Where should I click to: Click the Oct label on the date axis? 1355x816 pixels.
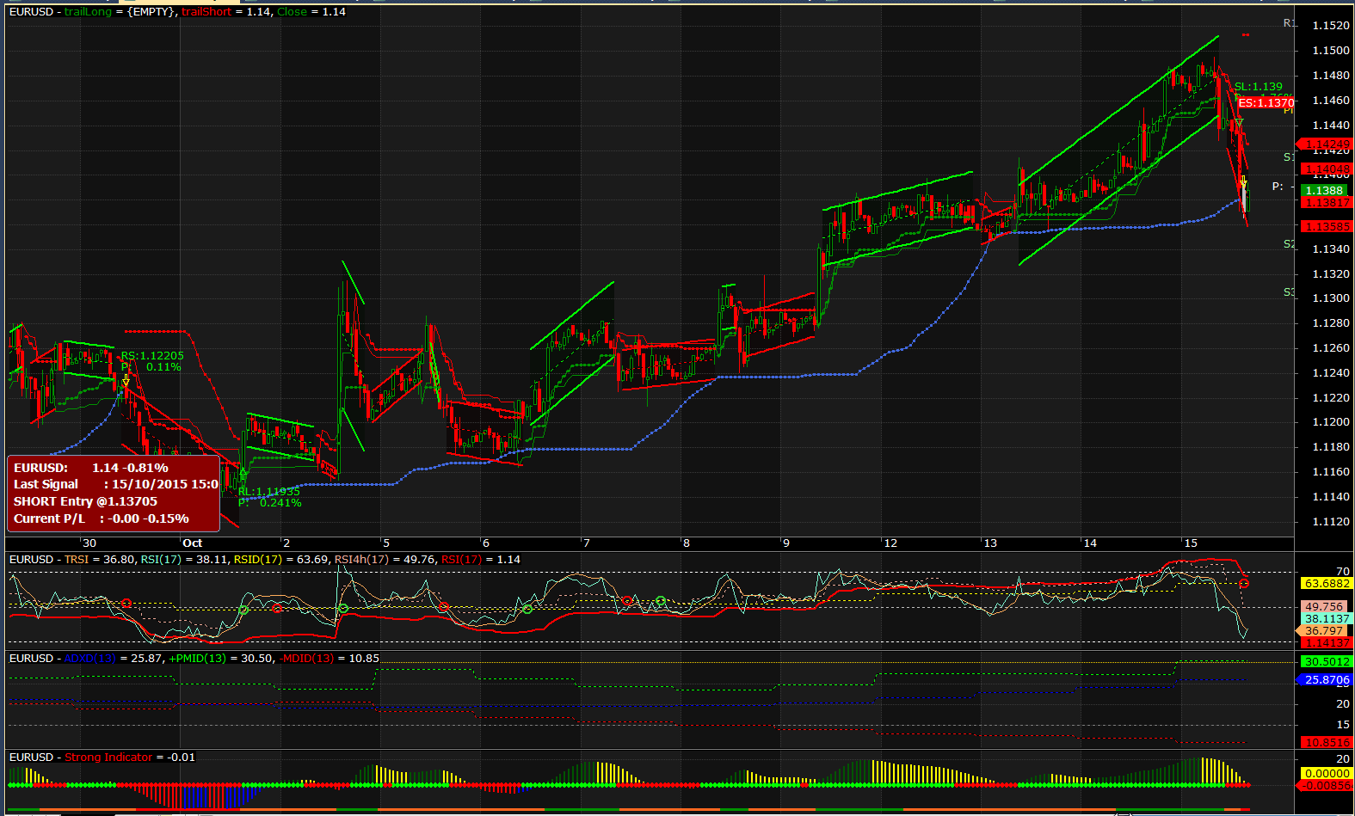[x=193, y=543]
